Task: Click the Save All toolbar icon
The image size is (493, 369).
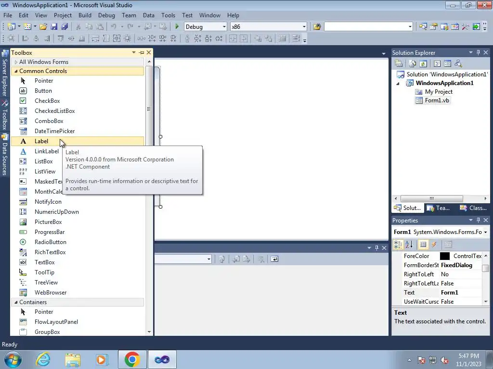Action: coord(65,27)
